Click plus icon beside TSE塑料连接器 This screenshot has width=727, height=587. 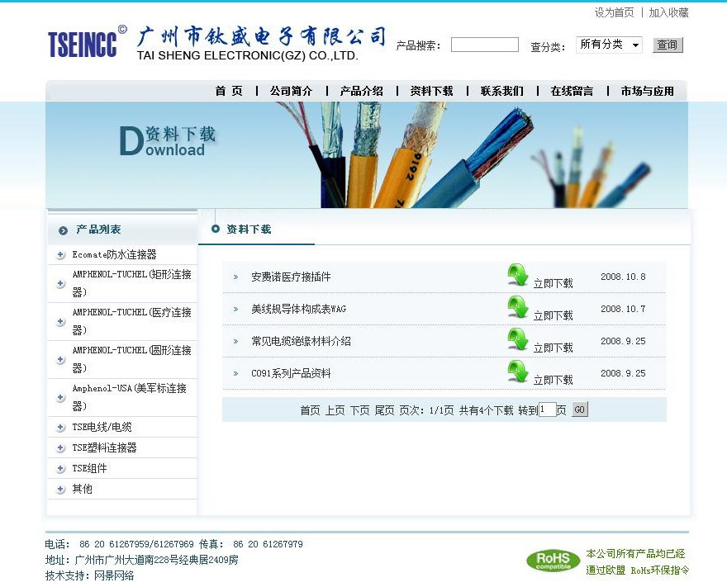60,448
